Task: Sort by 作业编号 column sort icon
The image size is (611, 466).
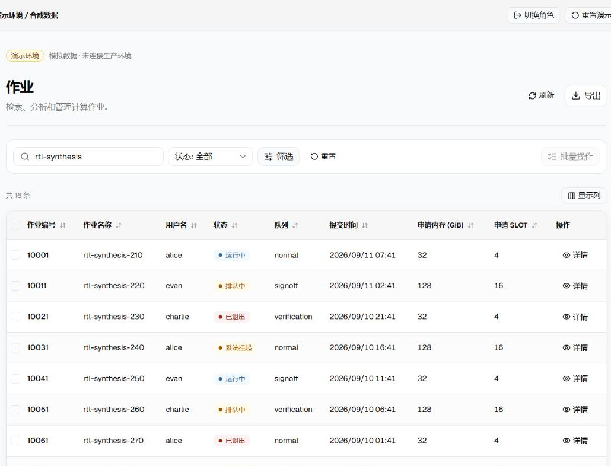Action: [63, 225]
